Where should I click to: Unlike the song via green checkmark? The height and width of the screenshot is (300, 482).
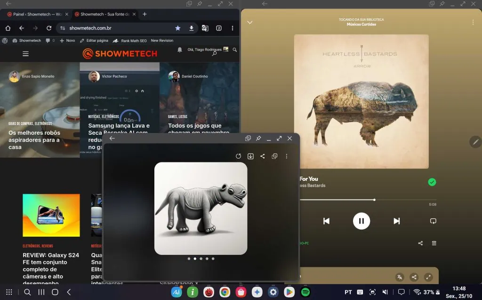(432, 182)
